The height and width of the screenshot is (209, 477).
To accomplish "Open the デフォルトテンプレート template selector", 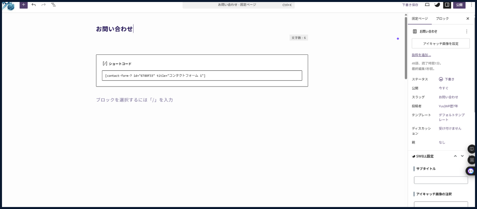I will pos(451,117).
